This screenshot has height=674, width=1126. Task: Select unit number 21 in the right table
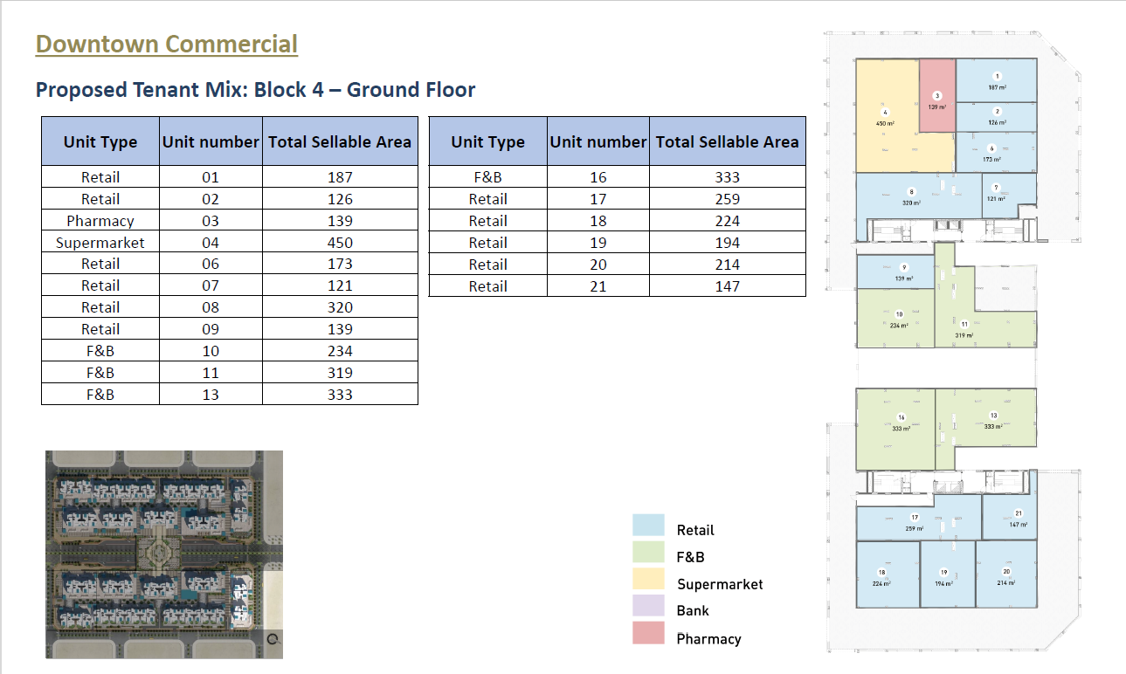pos(598,285)
